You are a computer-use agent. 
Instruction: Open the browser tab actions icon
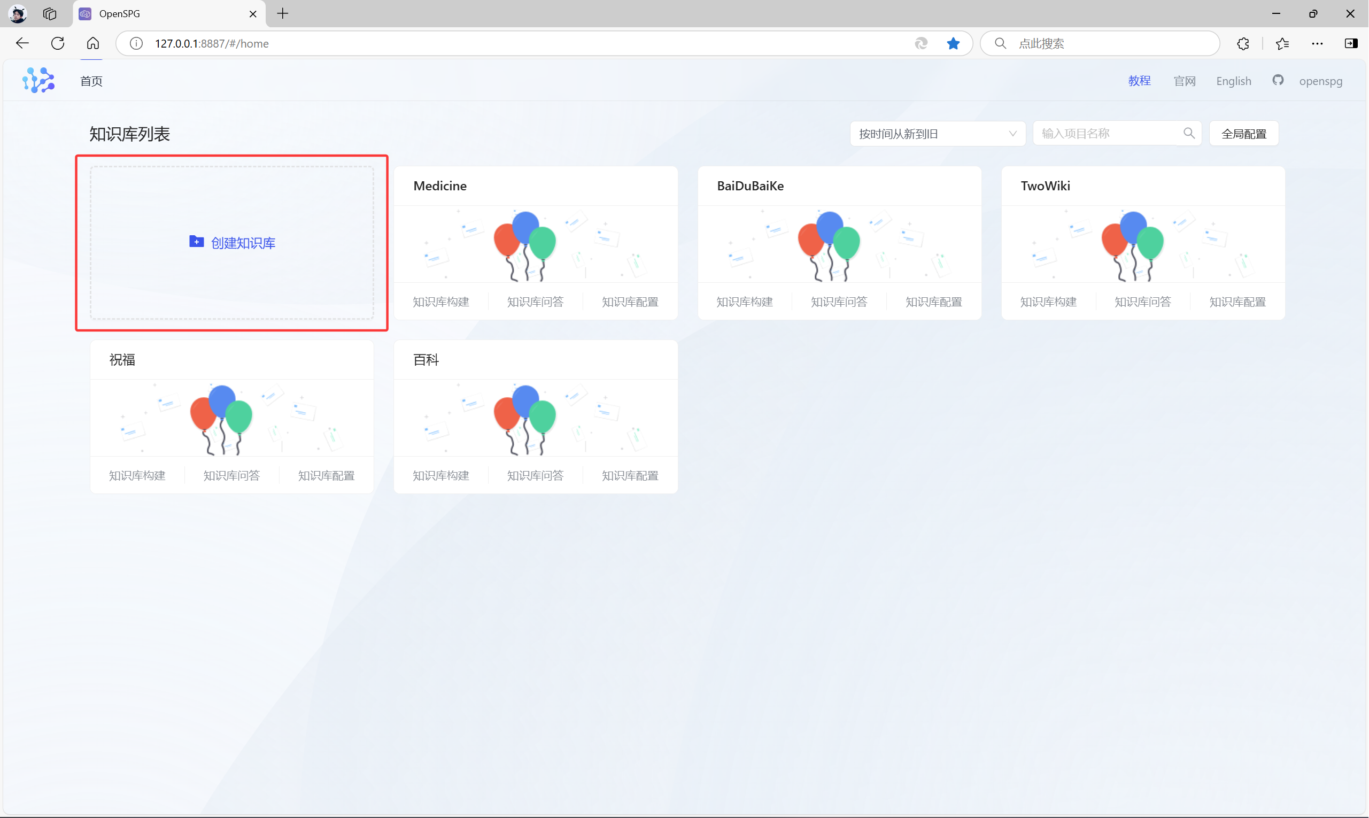pos(50,14)
